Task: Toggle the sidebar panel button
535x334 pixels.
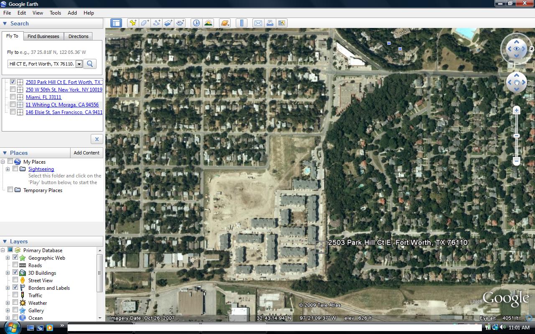Action: 116,23
